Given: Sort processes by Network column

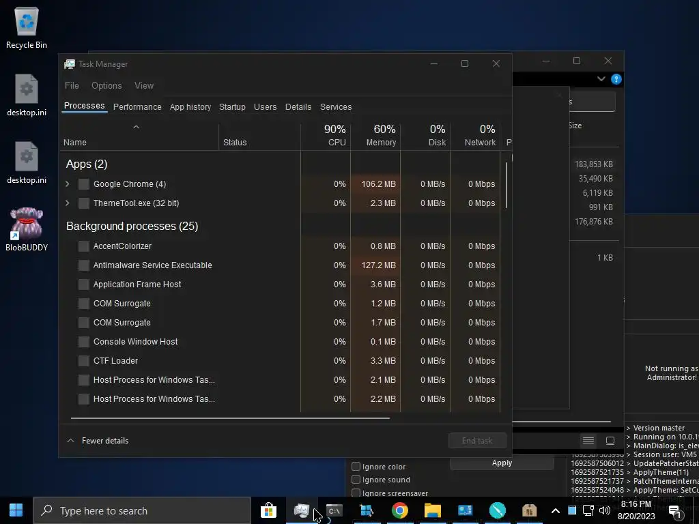Looking at the screenshot, I should click(x=476, y=136).
